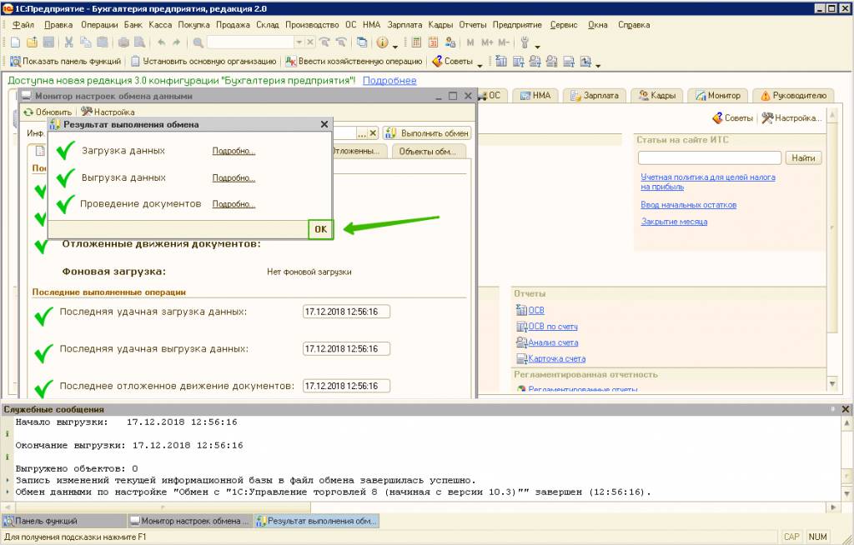Switch to the Руководителю tab
This screenshot has width=854, height=545.
click(794, 96)
